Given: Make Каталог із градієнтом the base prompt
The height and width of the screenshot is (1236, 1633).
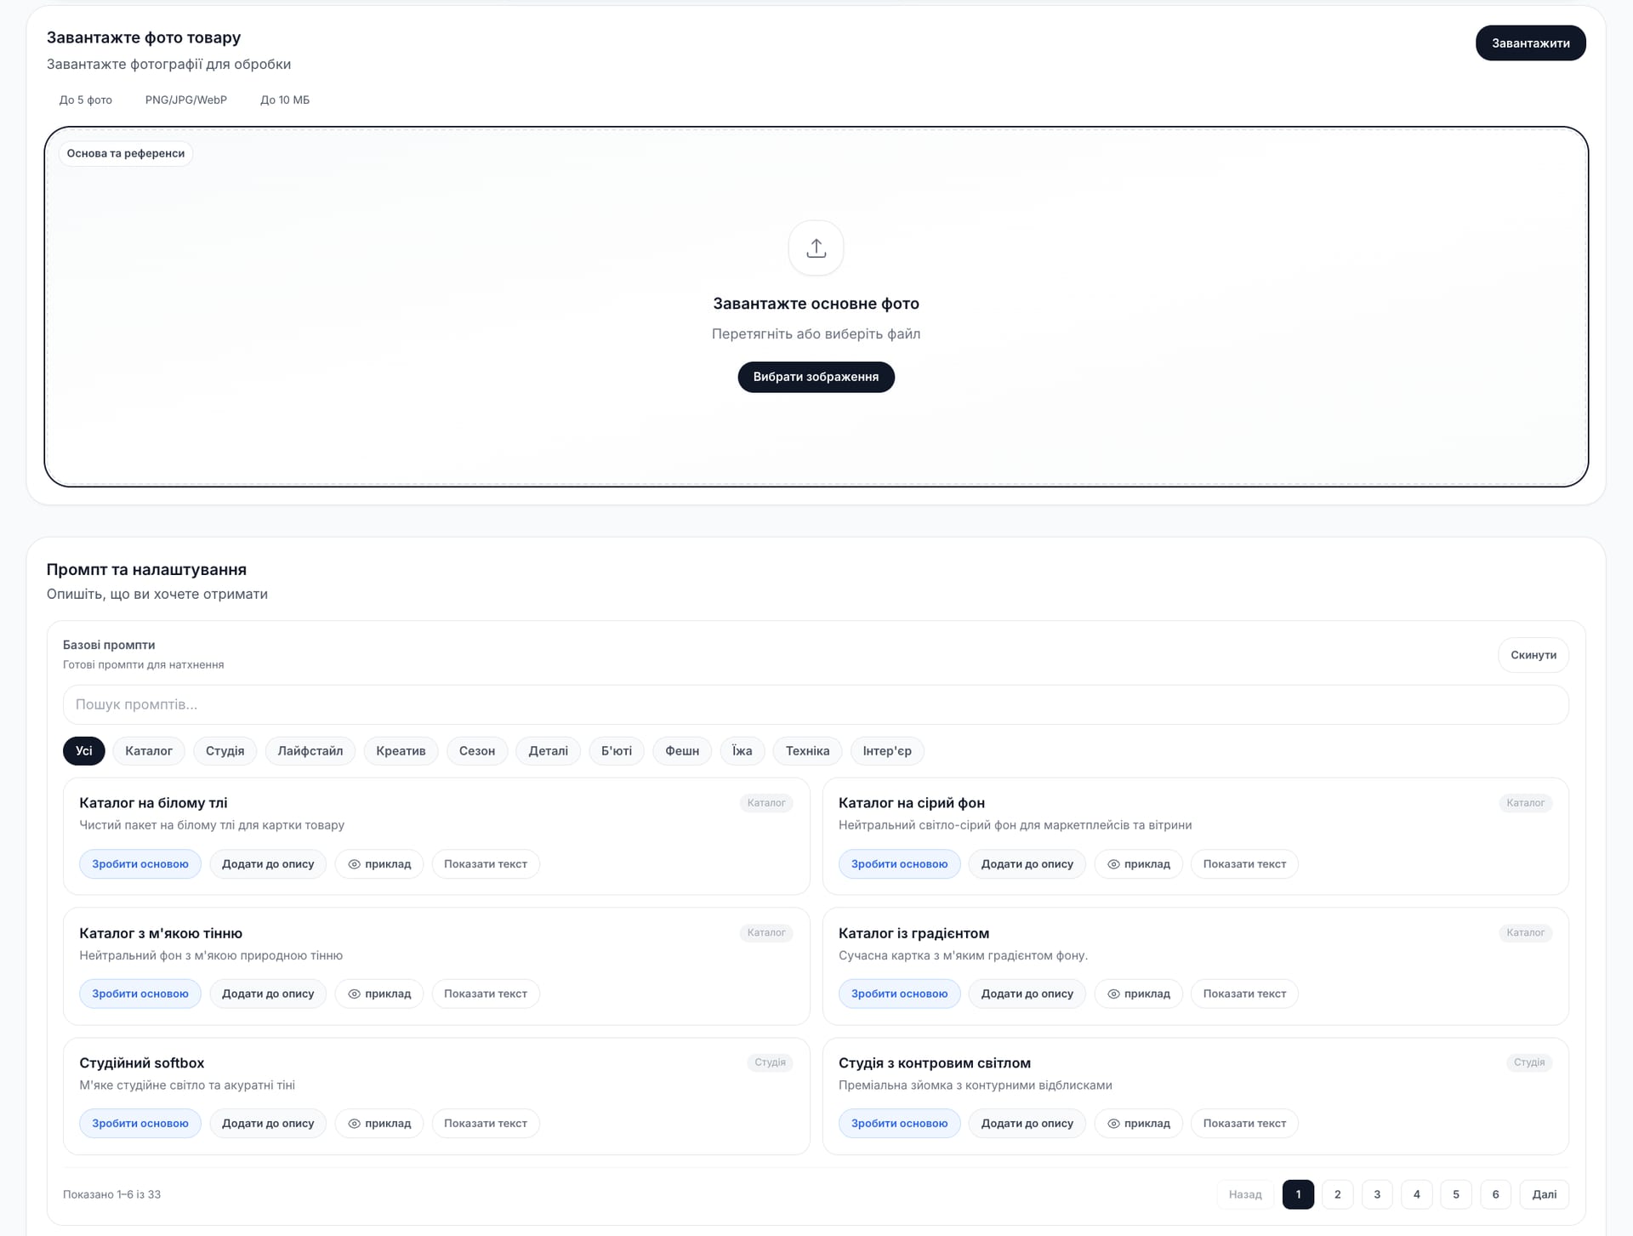Looking at the screenshot, I should coord(899,994).
